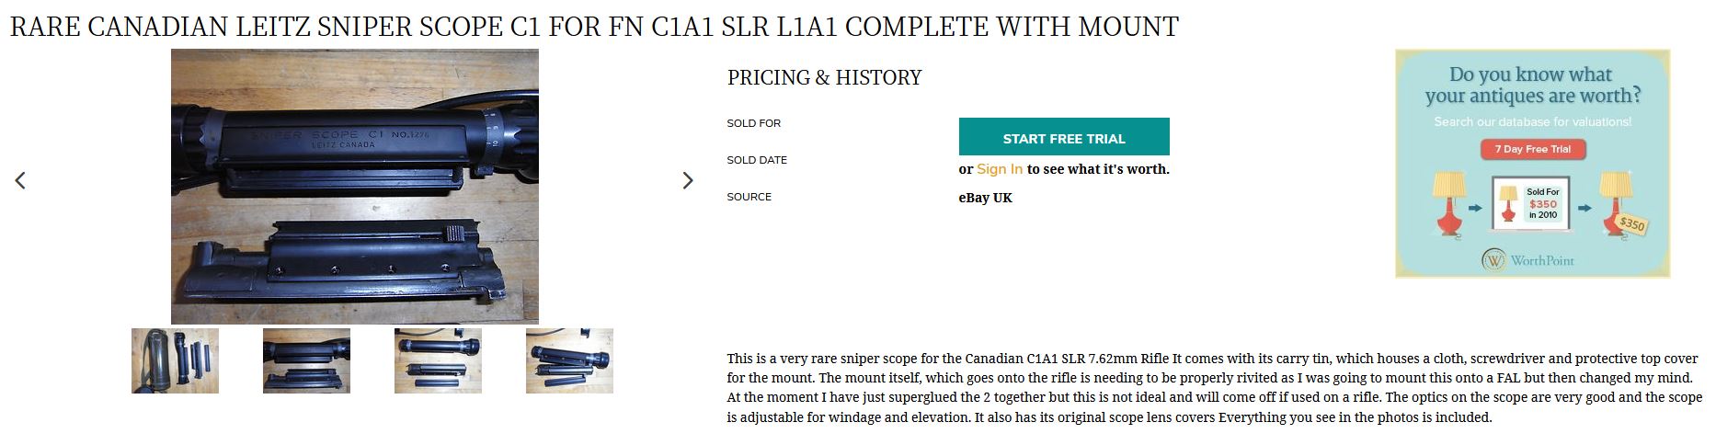Select the second thumbnail in the gallery
This screenshot has width=1716, height=445.
pyautogui.click(x=306, y=360)
